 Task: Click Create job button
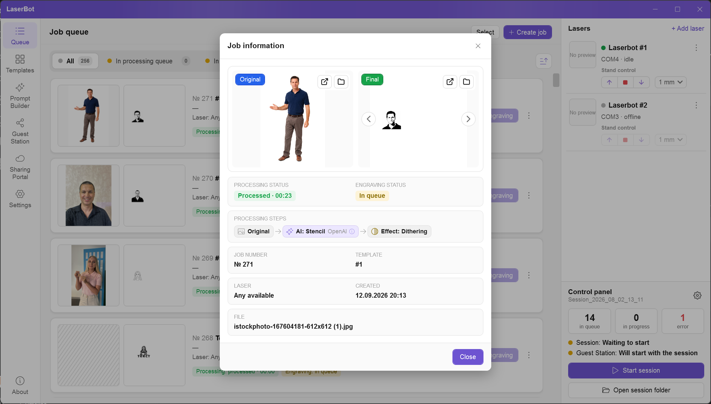(x=527, y=32)
